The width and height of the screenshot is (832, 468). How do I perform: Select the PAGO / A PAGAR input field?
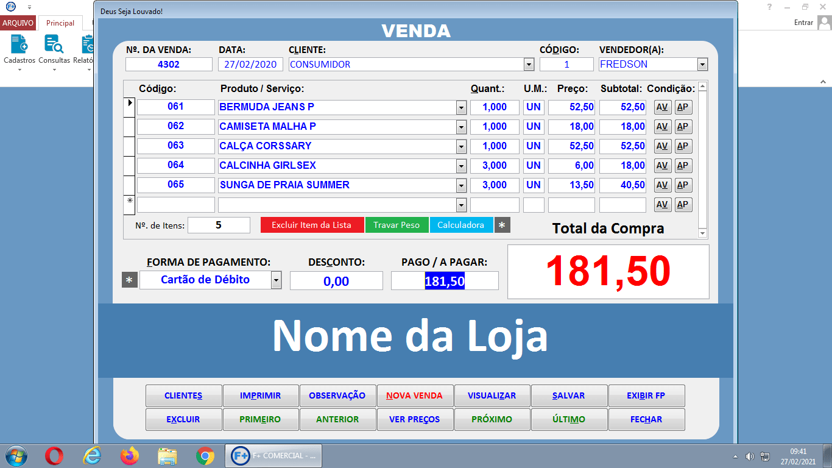444,280
